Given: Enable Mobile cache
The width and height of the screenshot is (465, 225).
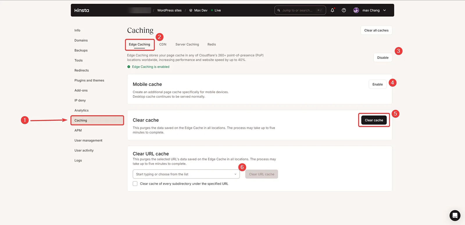Looking at the screenshot, I should pos(378,84).
